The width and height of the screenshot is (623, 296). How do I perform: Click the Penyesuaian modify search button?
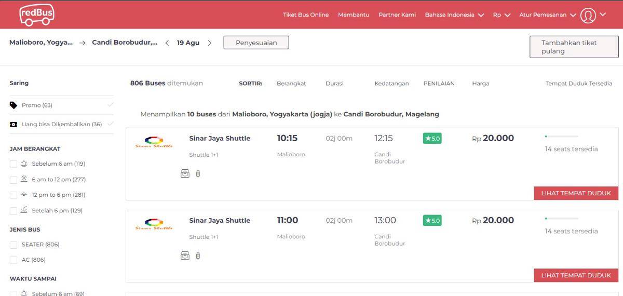tap(256, 43)
